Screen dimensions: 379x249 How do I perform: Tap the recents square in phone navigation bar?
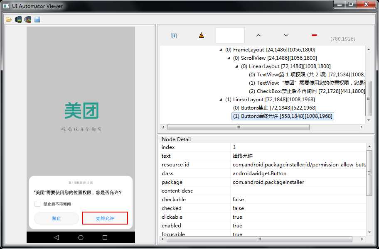click(x=105, y=238)
